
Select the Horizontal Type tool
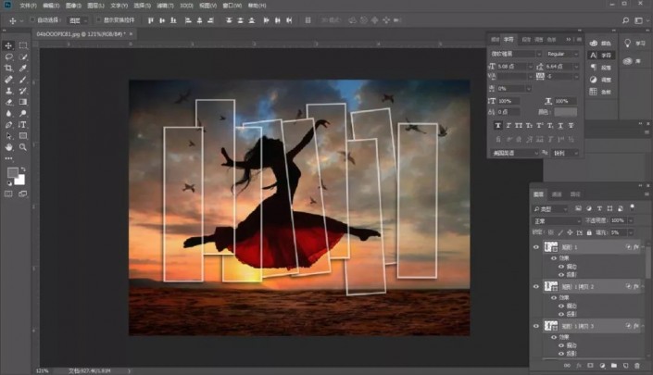pyautogui.click(x=22, y=124)
